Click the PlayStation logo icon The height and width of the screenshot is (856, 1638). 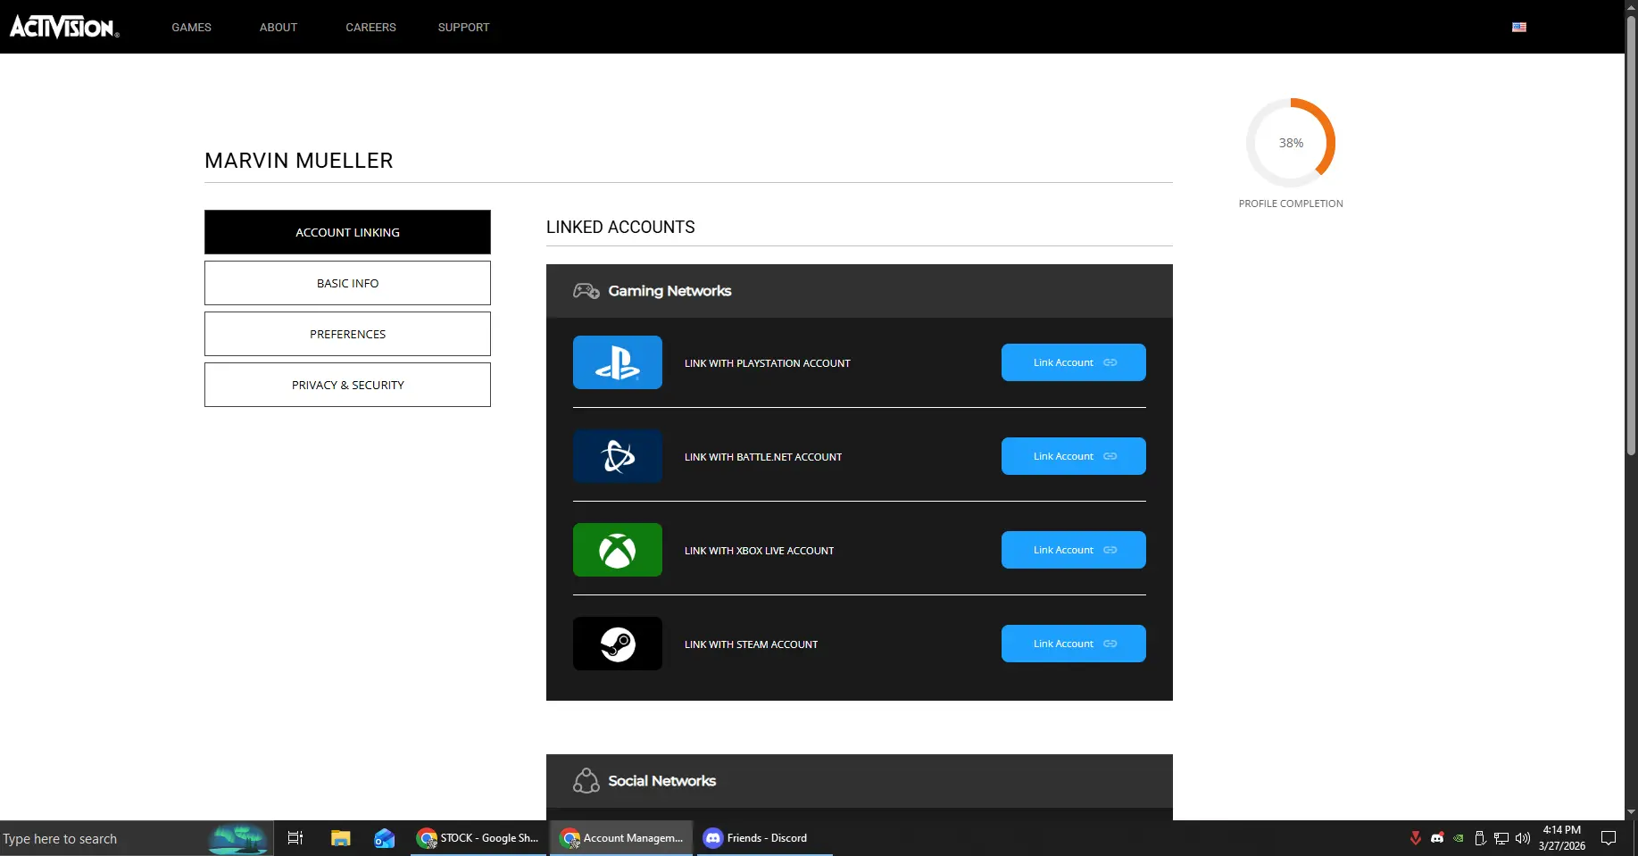click(617, 362)
